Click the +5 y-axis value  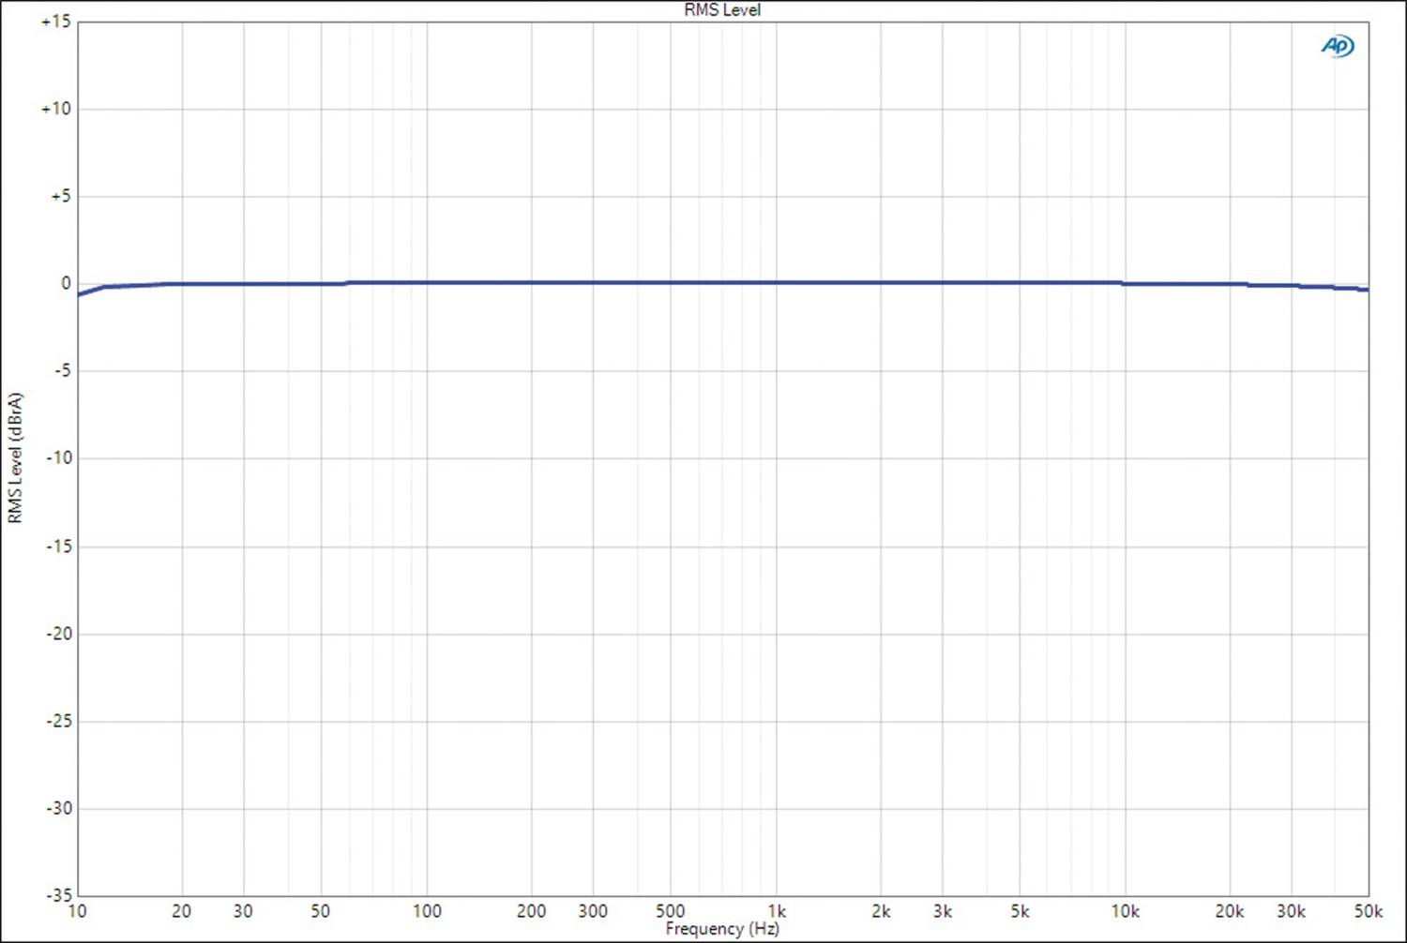pyautogui.click(x=60, y=196)
